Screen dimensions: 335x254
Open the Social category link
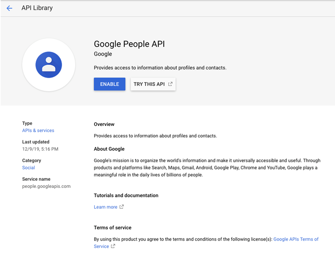[x=28, y=167]
